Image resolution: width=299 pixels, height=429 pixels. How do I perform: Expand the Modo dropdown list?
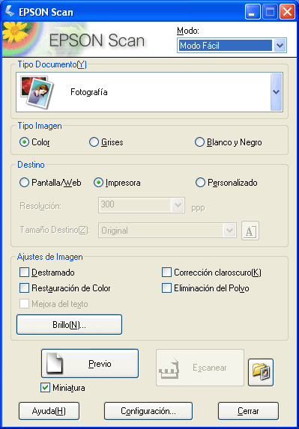click(x=280, y=45)
